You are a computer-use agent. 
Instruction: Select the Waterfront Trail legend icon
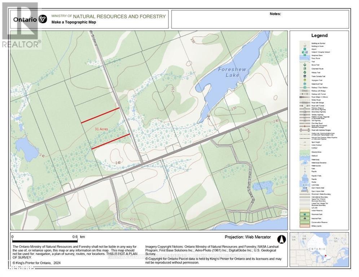305,83
